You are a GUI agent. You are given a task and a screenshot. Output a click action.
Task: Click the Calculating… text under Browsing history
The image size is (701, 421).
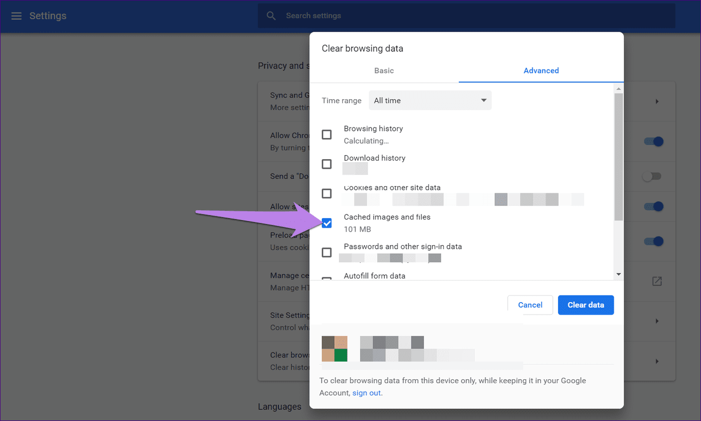point(366,141)
